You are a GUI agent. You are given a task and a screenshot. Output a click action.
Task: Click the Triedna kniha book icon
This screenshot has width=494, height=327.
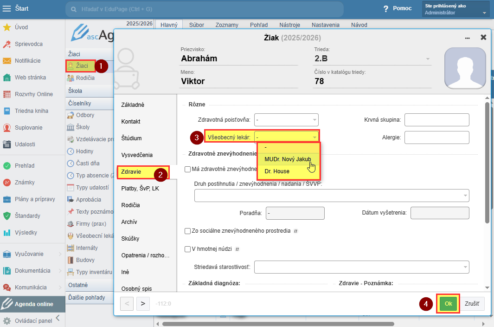point(7,111)
